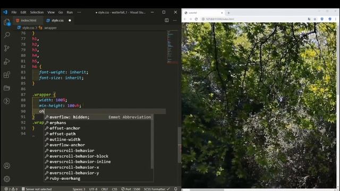This screenshot has width=340, height=191.
Task: Open the Accounts icon in activity bar
Action: pyautogui.click(x=7, y=166)
